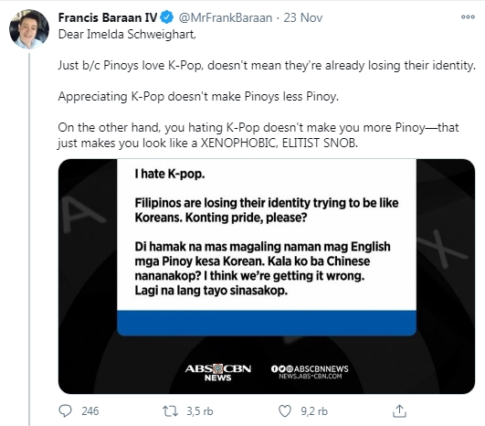
Task: Click the ABS-CBN News logo in the image
Action: (x=218, y=372)
